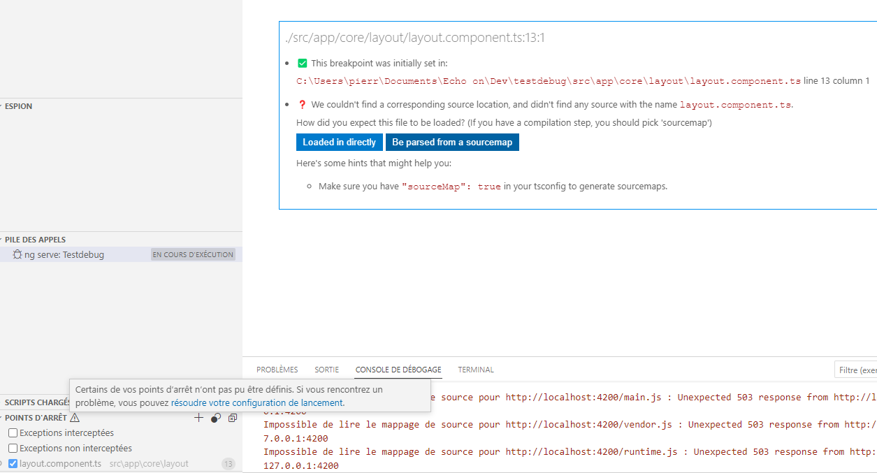Click the green verified checkmark in the breakpoint message

click(x=302, y=63)
